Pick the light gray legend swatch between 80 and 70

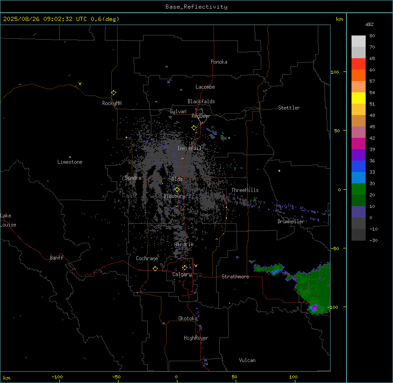(x=358, y=41)
